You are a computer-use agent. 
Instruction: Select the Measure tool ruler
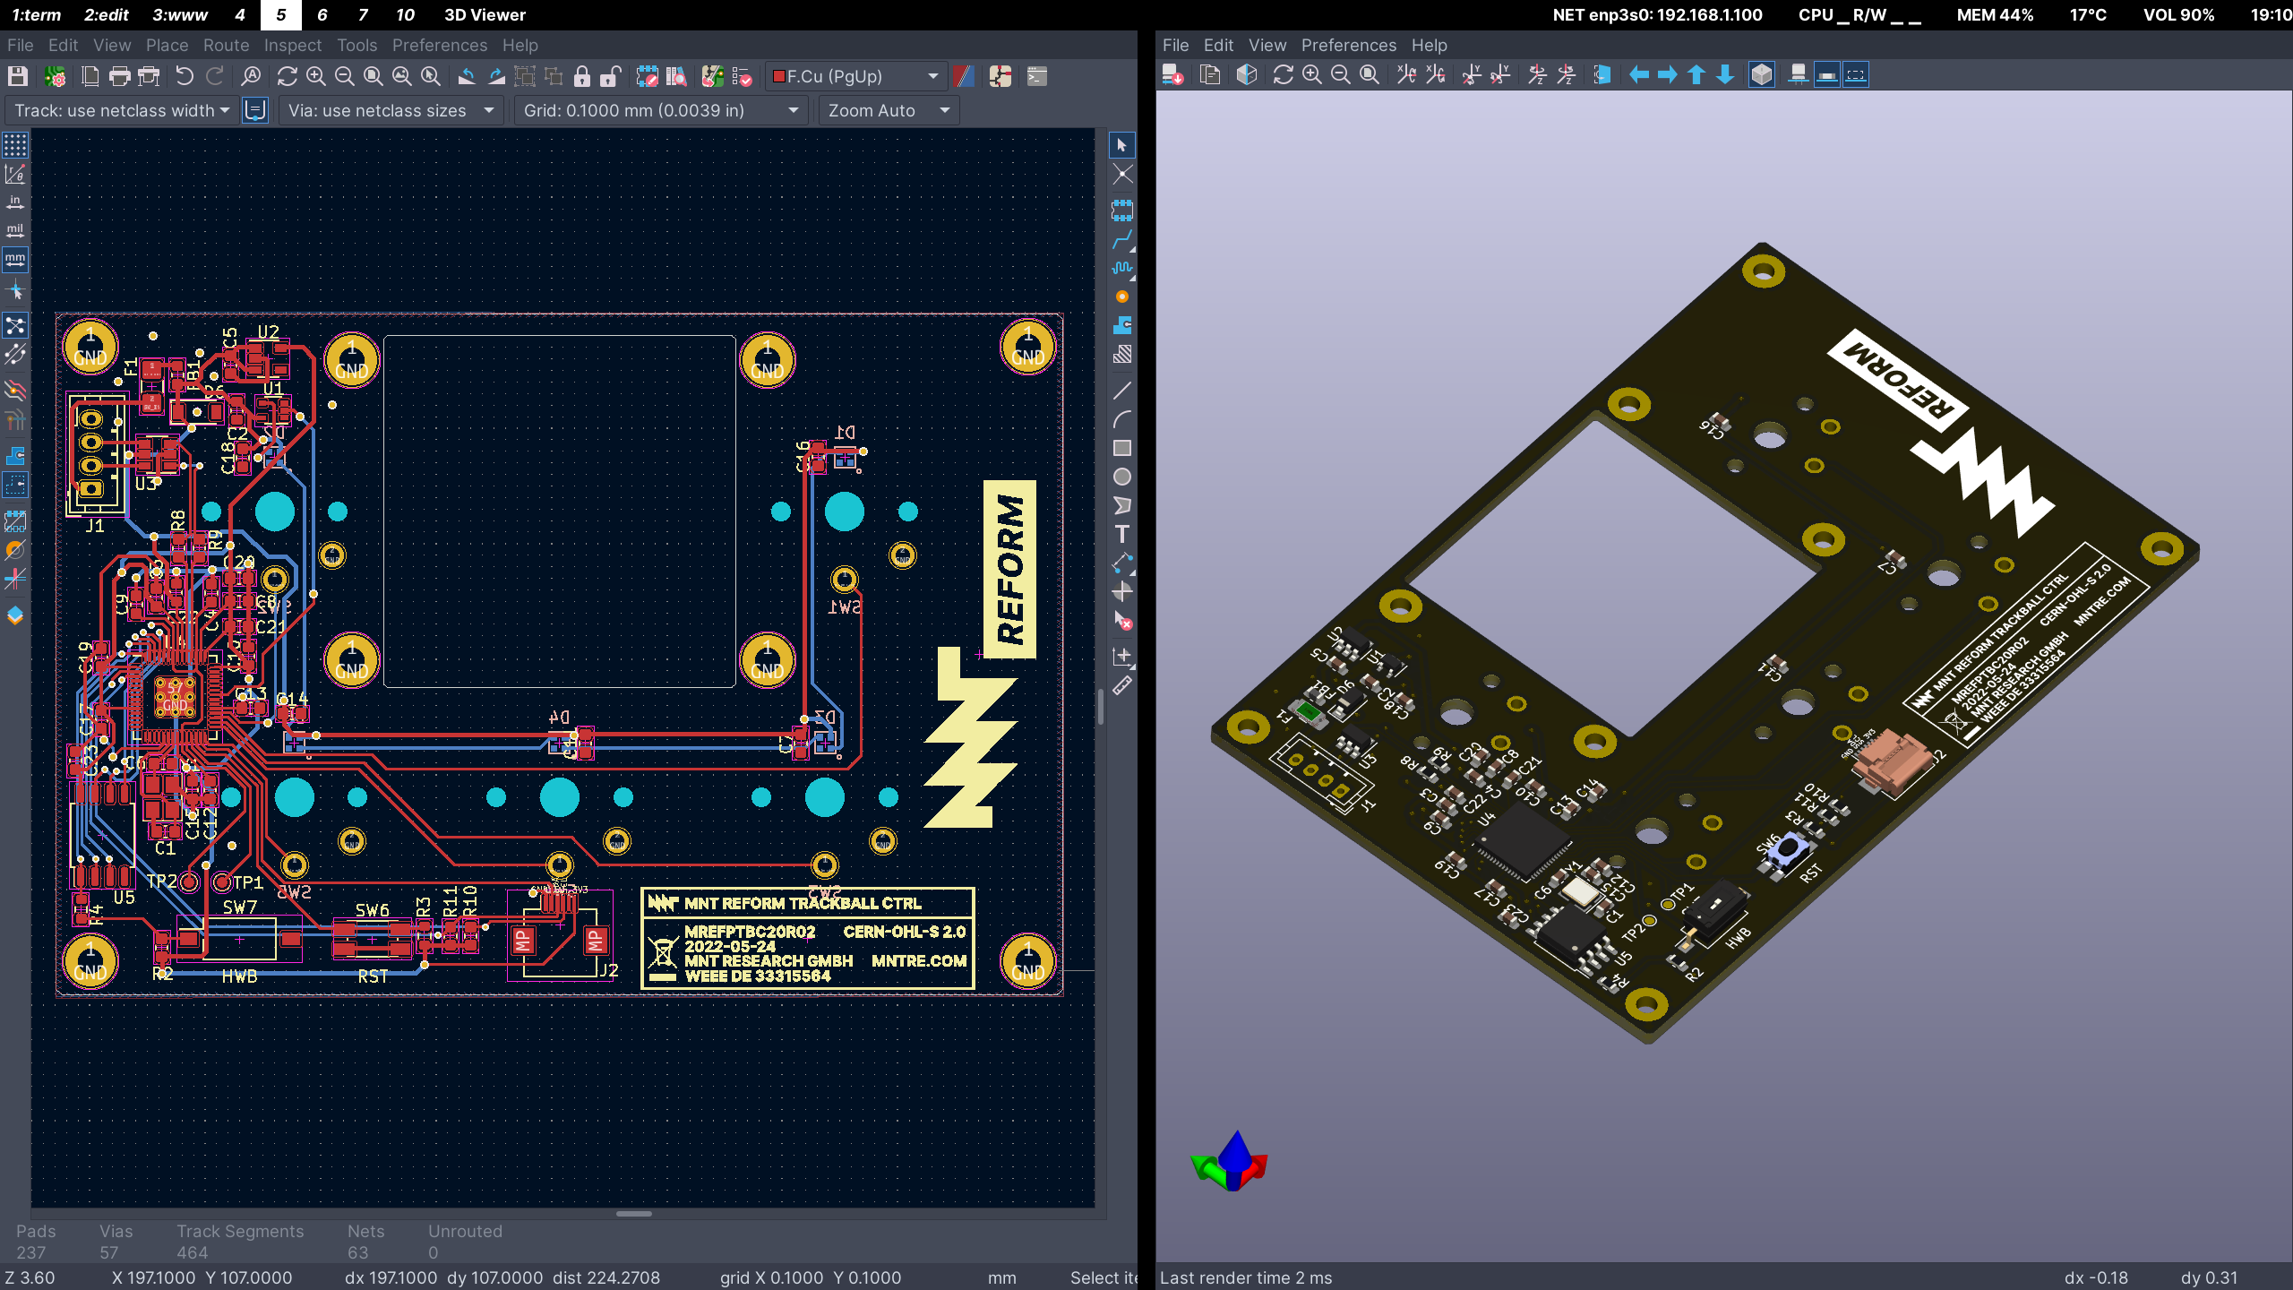click(1121, 687)
